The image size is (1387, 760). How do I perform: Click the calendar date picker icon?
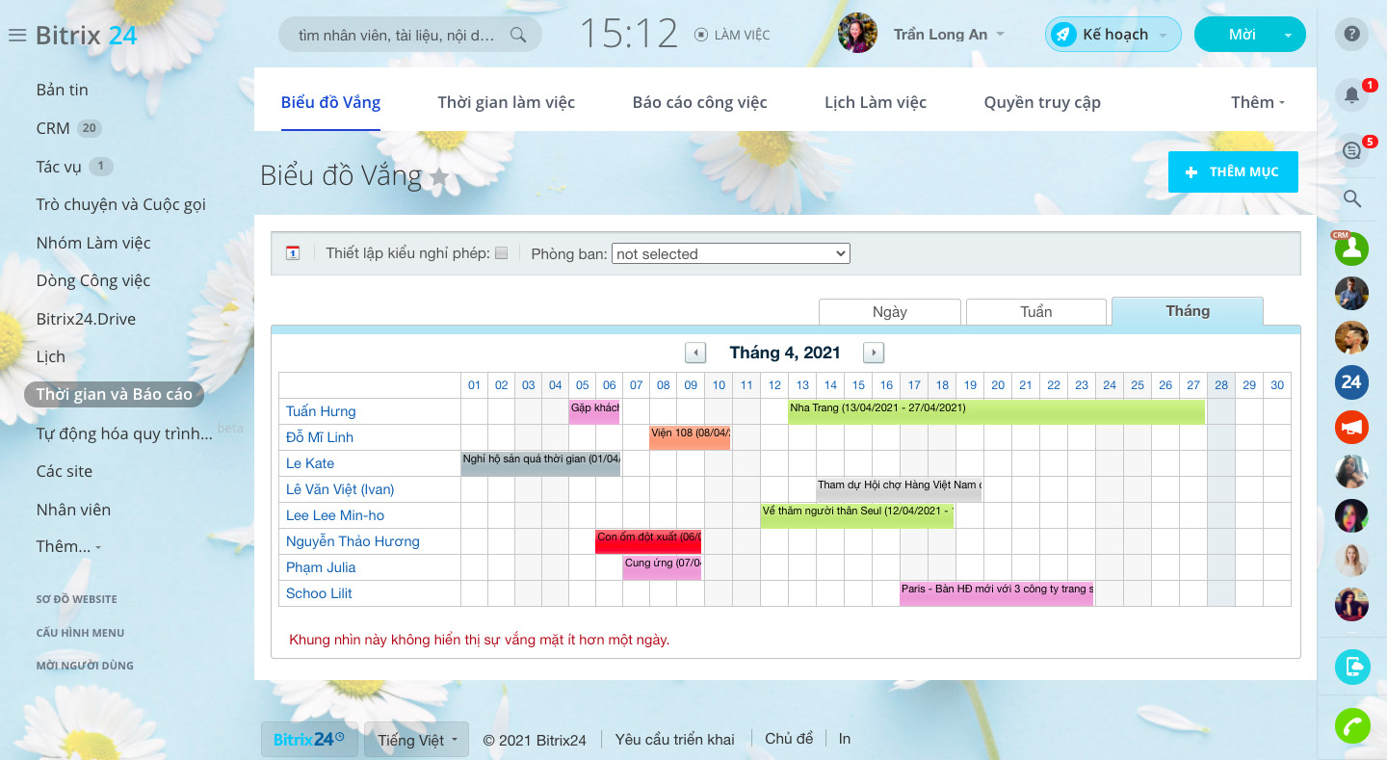point(293,253)
